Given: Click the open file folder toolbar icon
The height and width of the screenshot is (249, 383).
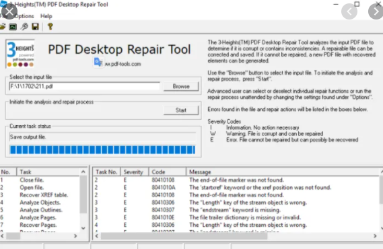Looking at the screenshot, I should click(3, 26).
